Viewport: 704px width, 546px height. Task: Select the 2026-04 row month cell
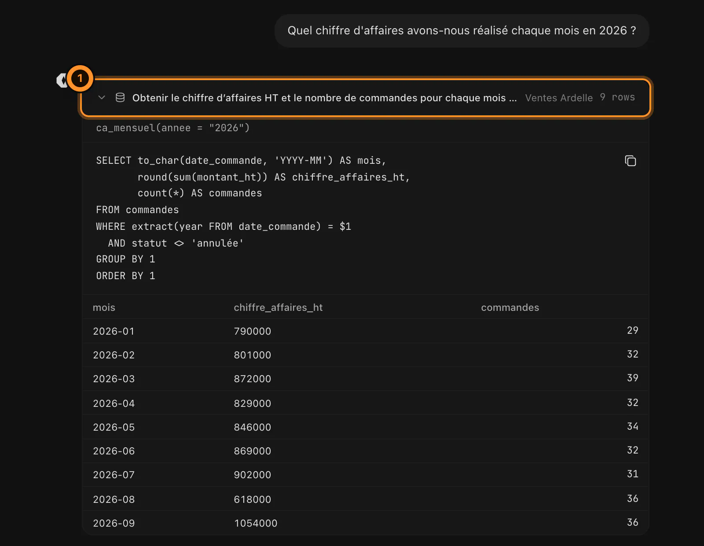[x=114, y=403]
